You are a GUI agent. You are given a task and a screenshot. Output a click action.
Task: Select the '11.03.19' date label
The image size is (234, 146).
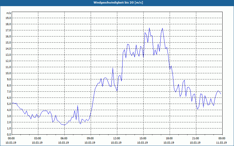pyautogui.click(x=221, y=142)
